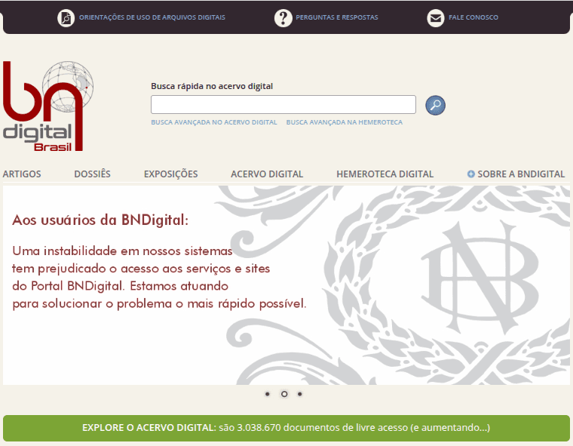Go to the Dossiês menu
Image resolution: width=573 pixels, height=446 pixels.
coord(93,174)
